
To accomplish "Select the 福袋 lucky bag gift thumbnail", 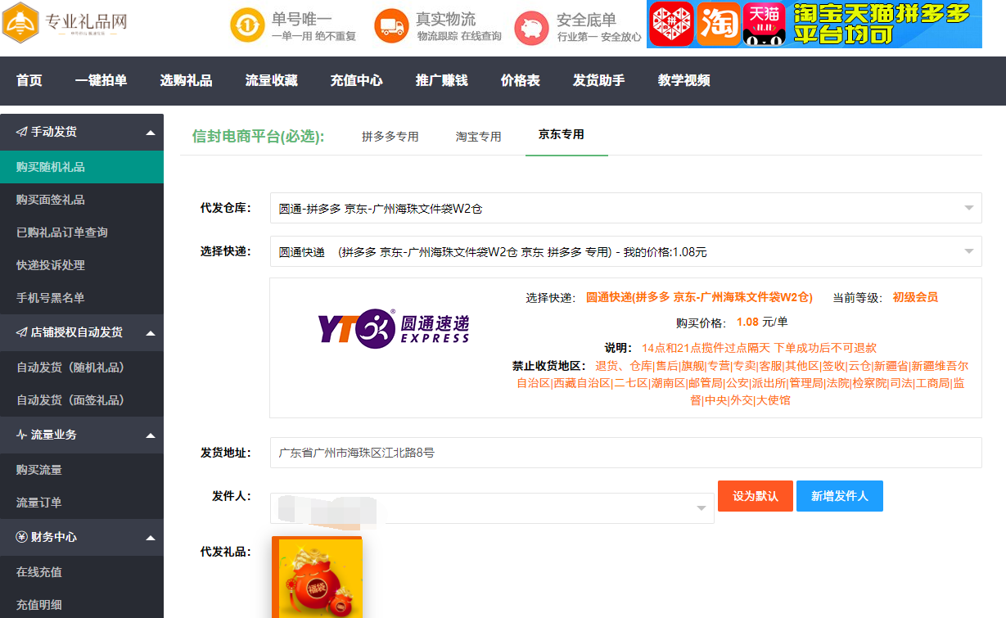I will 317,577.
